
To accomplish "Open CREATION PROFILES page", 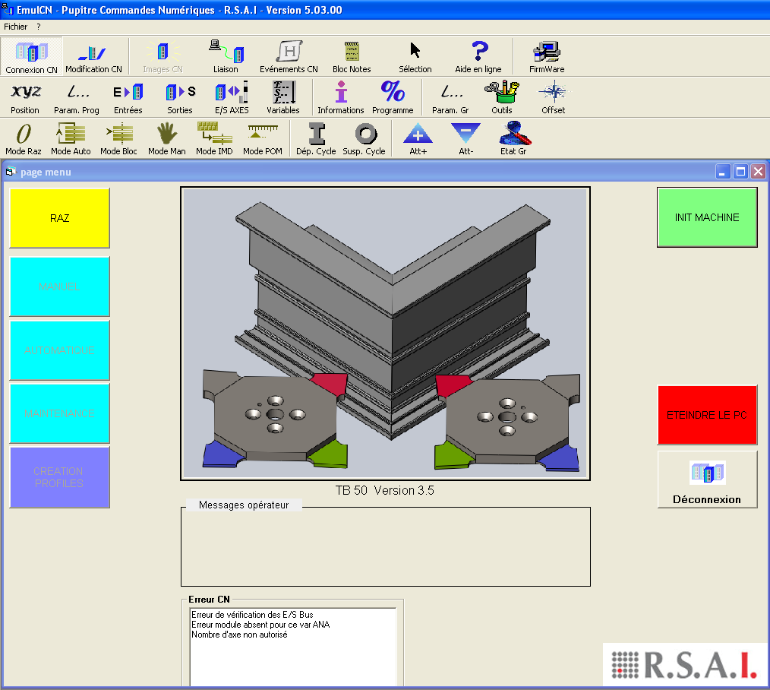I will 59,477.
